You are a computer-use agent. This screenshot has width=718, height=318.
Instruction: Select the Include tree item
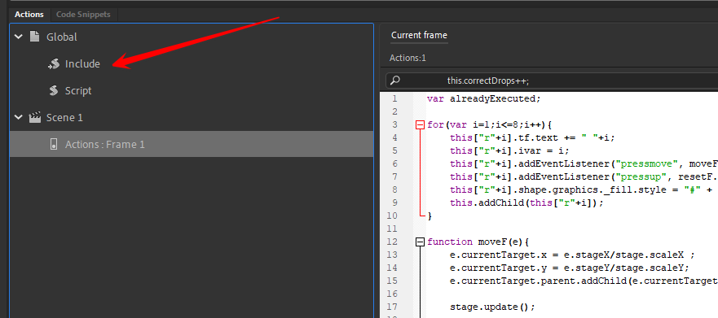click(82, 64)
